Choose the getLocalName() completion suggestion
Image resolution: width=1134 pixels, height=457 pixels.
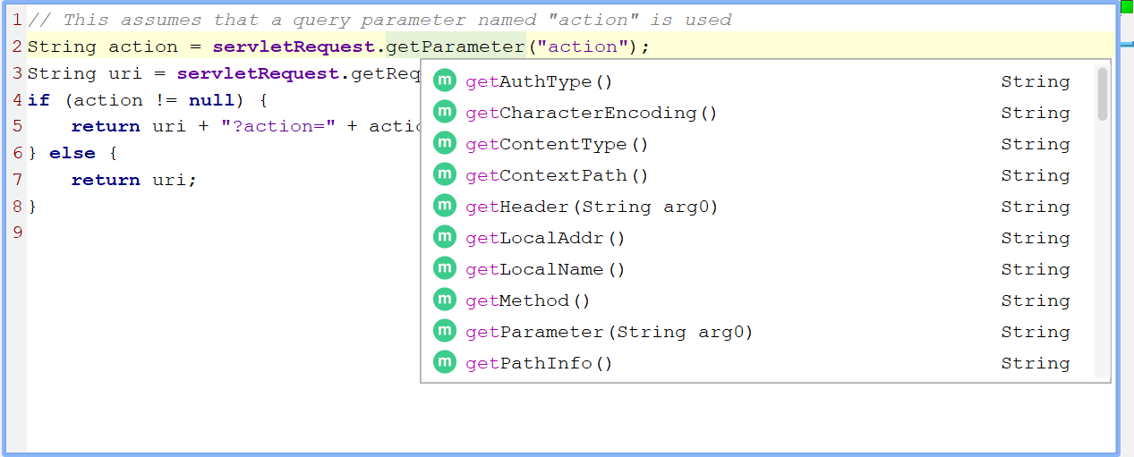pos(545,269)
